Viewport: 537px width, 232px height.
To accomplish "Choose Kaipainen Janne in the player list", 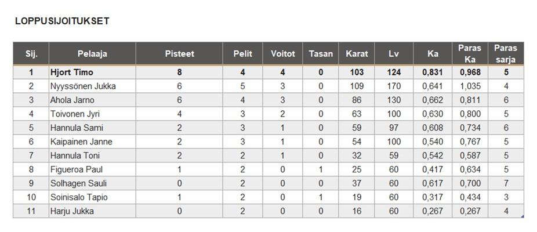I will (81, 142).
